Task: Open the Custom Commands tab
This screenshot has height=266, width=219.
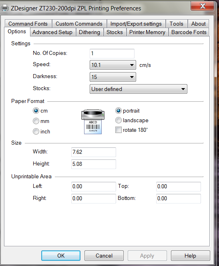Action: point(79,24)
